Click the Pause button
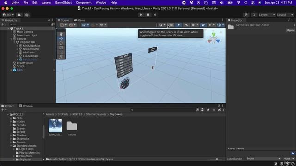 (x=148, y=15)
